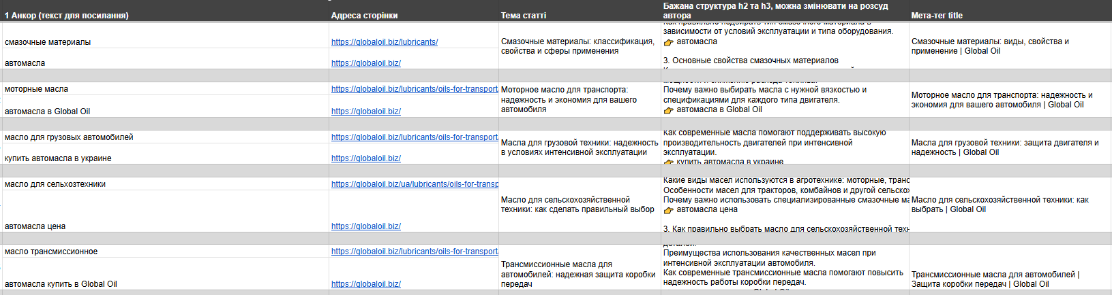Open the globaloil.biz link in the 'автомасла в Global Oil' row

366,111
